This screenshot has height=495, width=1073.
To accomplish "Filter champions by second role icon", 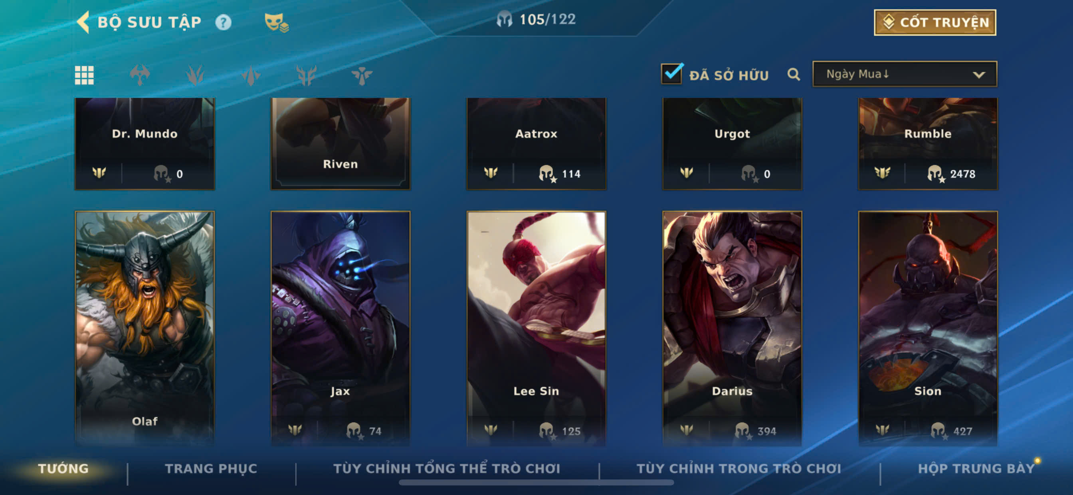I will [195, 75].
